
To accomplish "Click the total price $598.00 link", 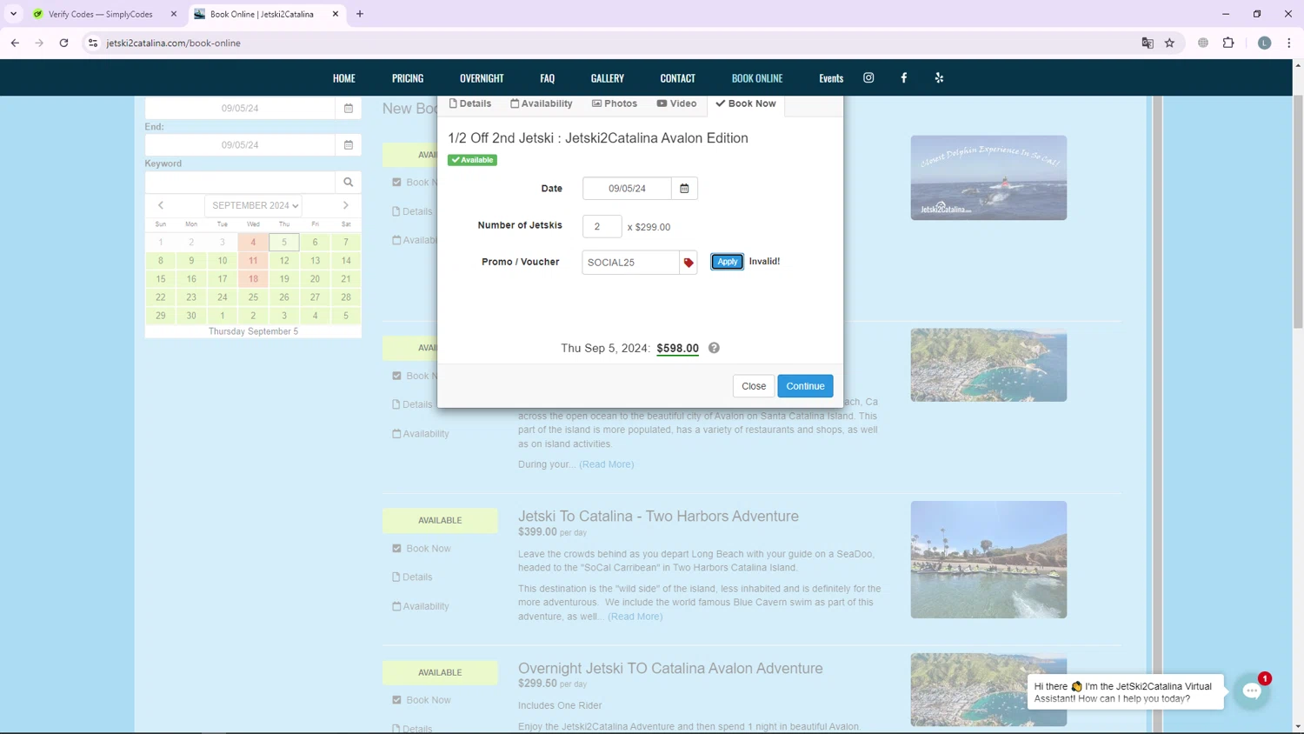I will 677,348.
